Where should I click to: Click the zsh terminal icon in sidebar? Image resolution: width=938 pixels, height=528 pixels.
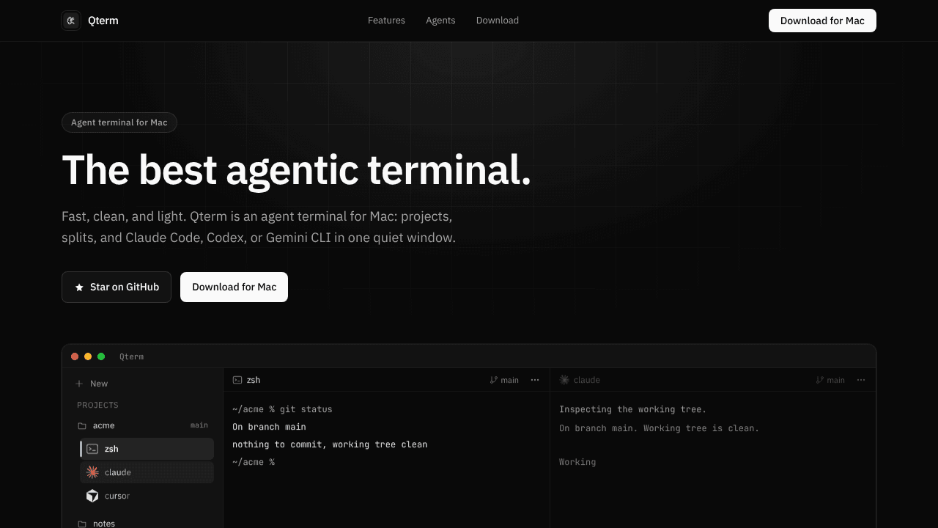pos(92,449)
